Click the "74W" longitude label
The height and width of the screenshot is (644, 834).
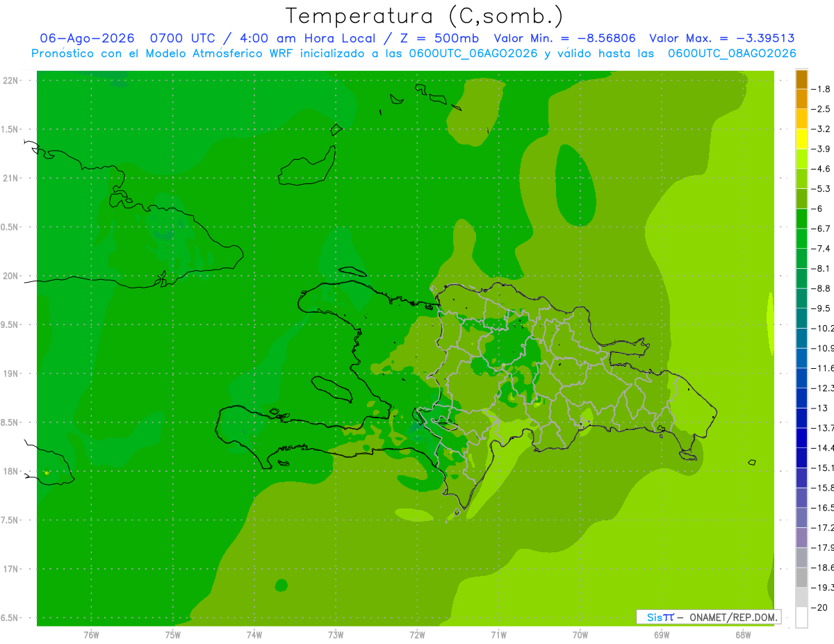click(254, 635)
